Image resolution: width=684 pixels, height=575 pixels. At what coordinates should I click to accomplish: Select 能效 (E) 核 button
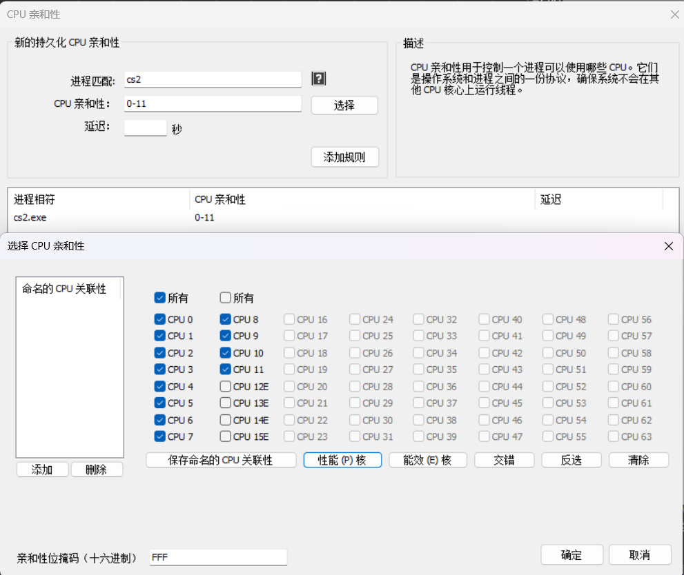click(x=427, y=460)
